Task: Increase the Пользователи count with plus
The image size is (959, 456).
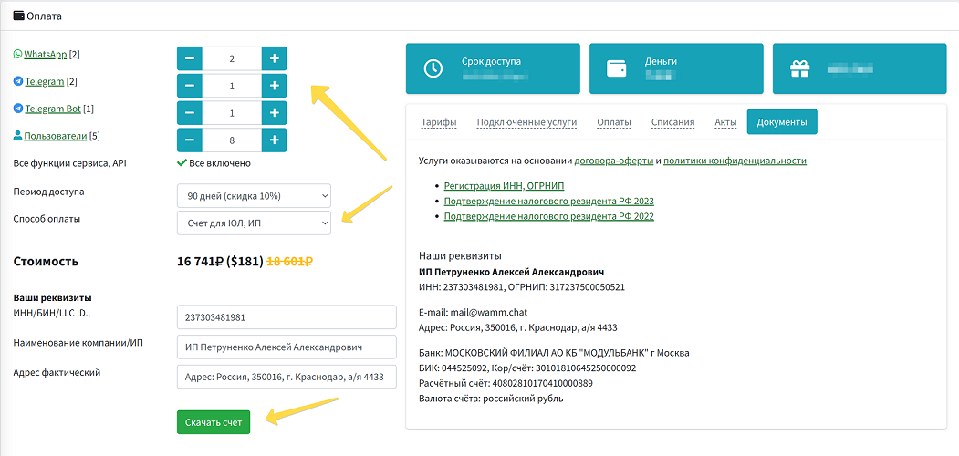Action: click(x=274, y=140)
